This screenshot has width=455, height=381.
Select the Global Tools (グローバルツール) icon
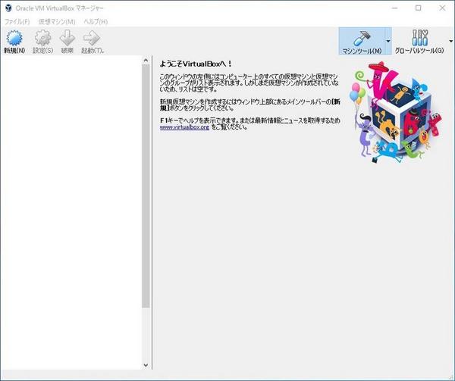coord(419,38)
